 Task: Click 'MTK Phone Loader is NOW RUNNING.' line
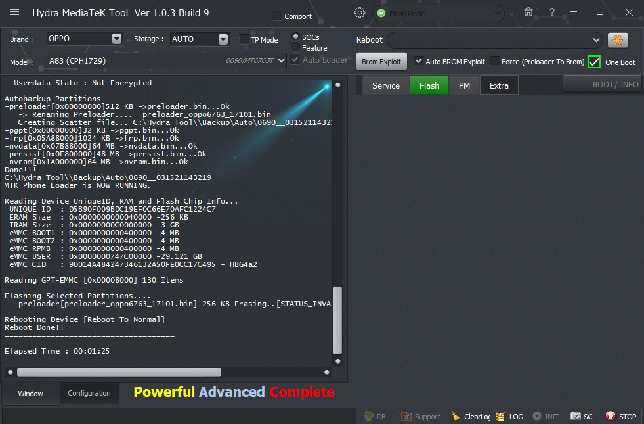[x=77, y=185]
